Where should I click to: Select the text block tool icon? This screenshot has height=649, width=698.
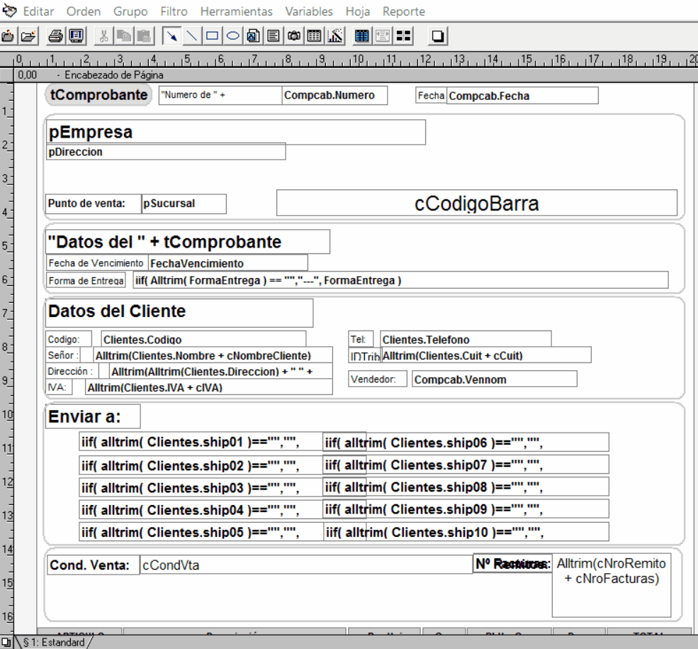(x=274, y=36)
